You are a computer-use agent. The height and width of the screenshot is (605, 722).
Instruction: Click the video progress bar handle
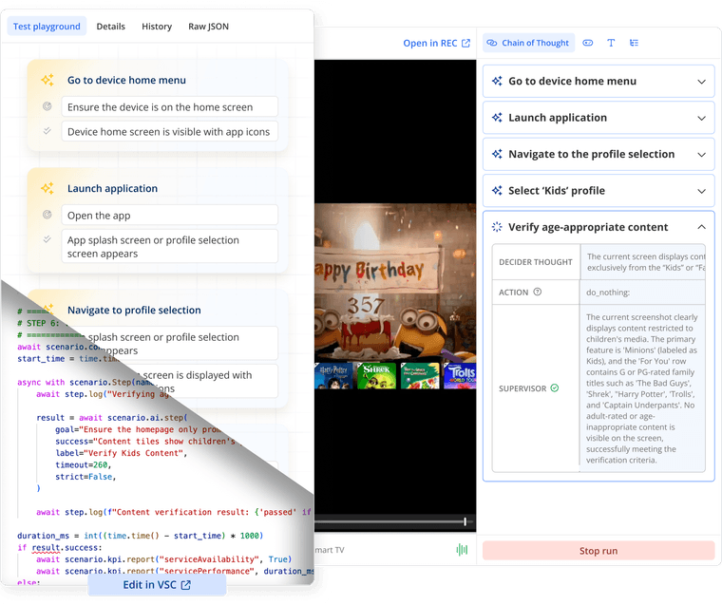[465, 521]
